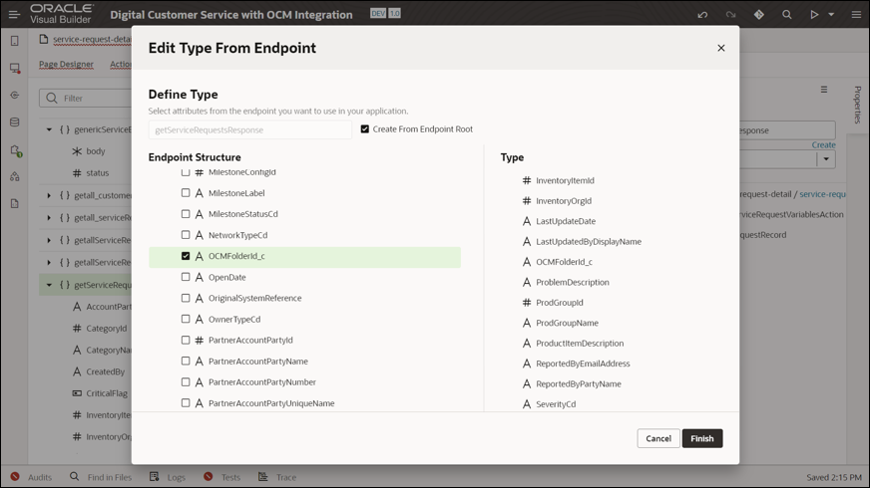Click the Run preview play icon
Viewport: 870px width, 488px height.
(x=814, y=15)
